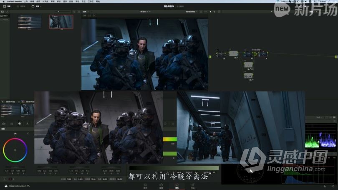Toggle the image wipe icon above viewer
The height and width of the screenshot is (190, 338).
click(84, 15)
